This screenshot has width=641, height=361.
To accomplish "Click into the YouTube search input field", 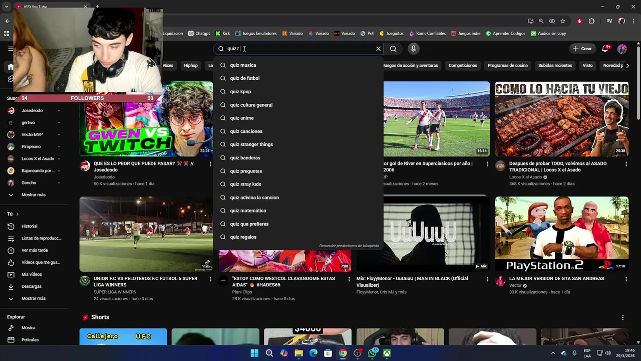I will coord(298,49).
